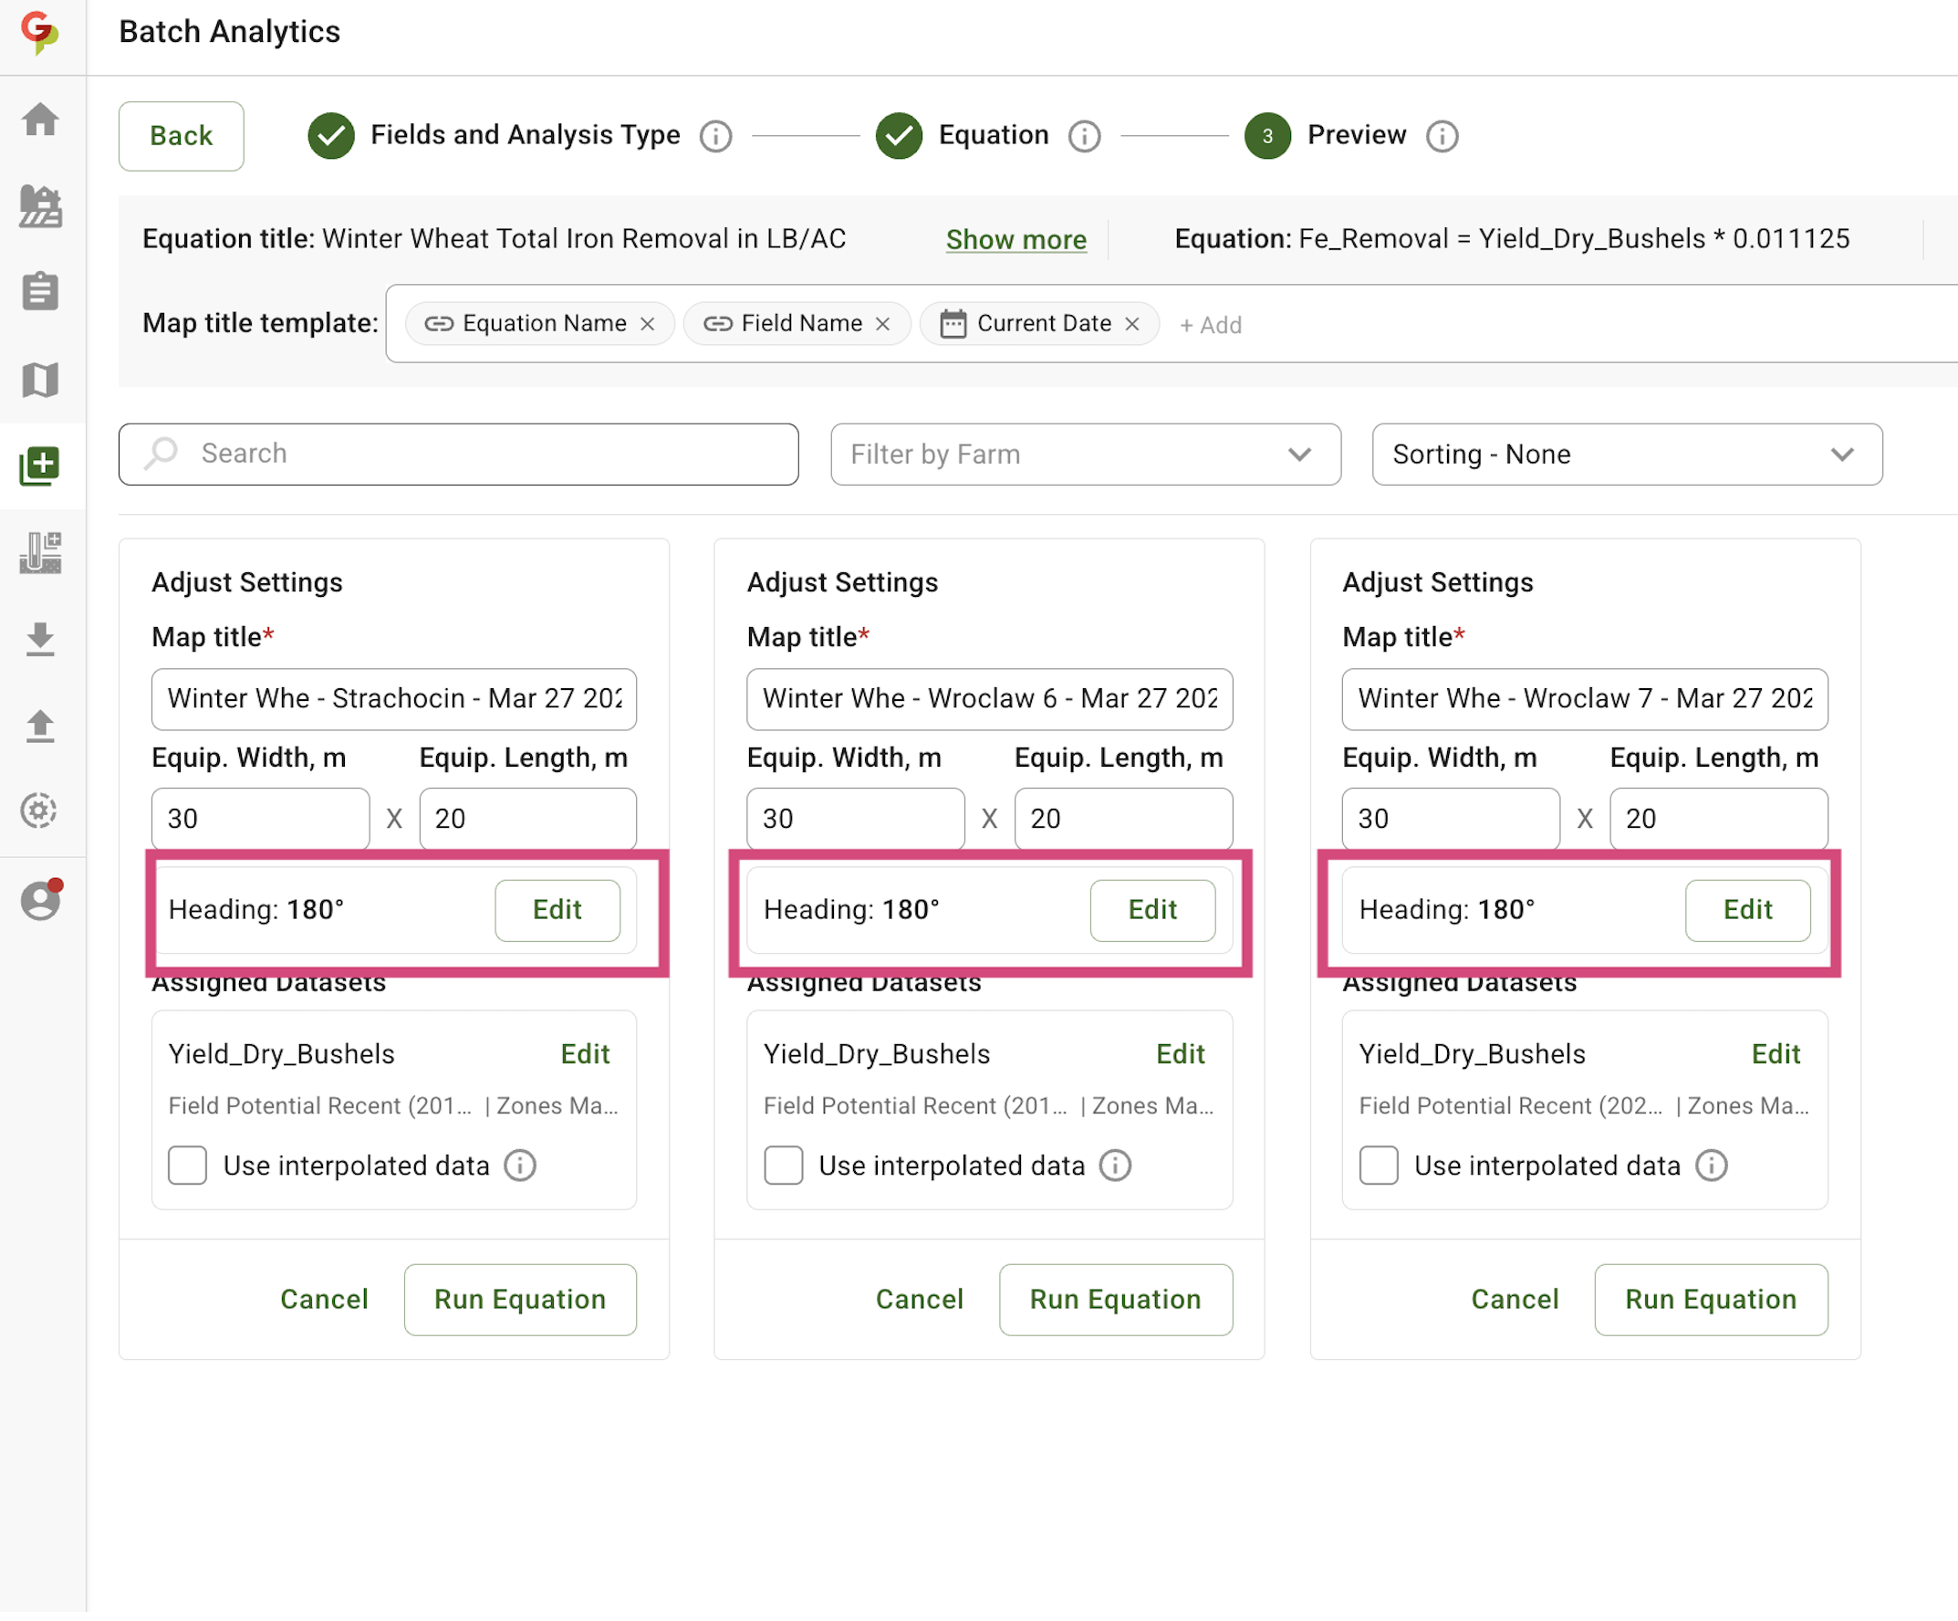Open the user profile with notification badge
The width and height of the screenshot is (1958, 1621).
(41, 898)
